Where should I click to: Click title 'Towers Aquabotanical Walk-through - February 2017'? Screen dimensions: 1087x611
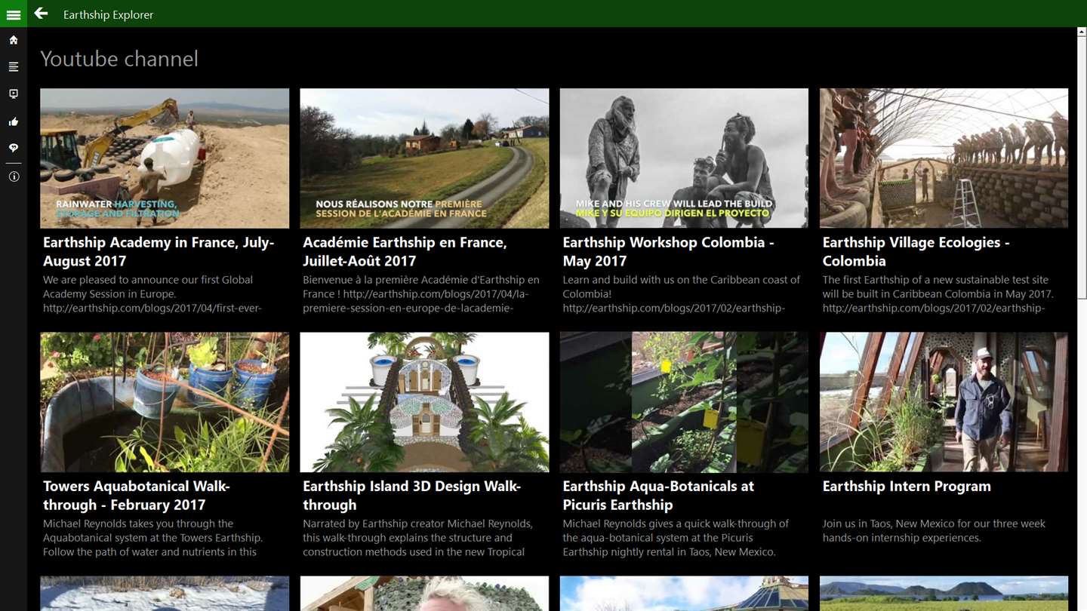click(137, 495)
